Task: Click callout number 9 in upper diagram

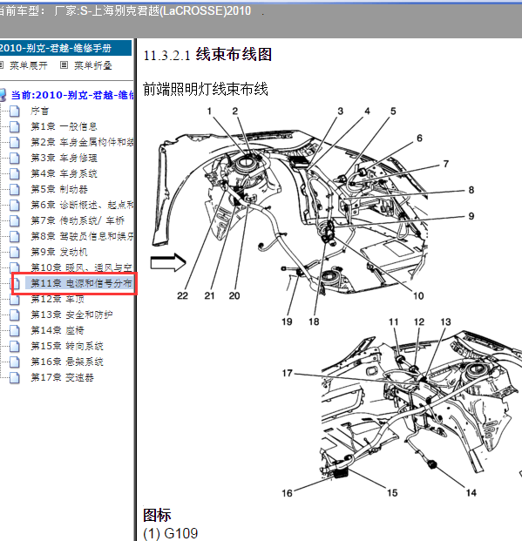Action: (x=471, y=216)
